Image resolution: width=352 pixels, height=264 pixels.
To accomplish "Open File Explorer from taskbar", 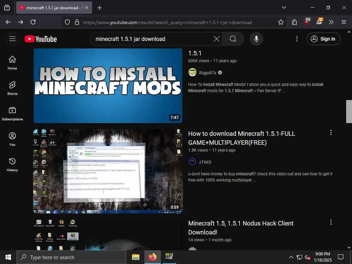I will click(135, 257).
